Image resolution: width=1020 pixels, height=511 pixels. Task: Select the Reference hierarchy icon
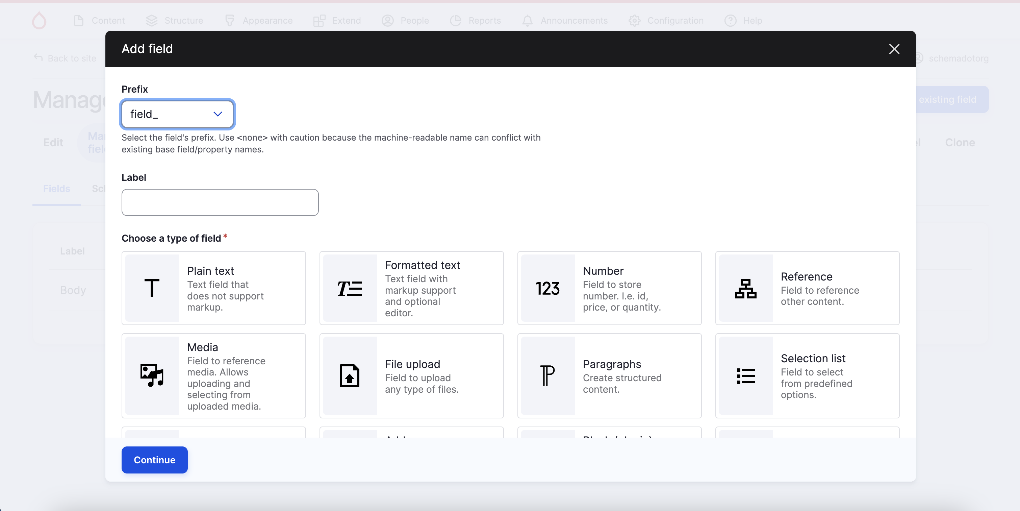tap(745, 288)
